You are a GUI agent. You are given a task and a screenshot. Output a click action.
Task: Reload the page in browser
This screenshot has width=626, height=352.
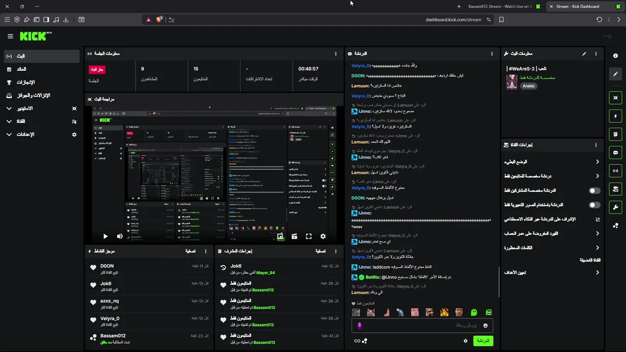(599, 20)
